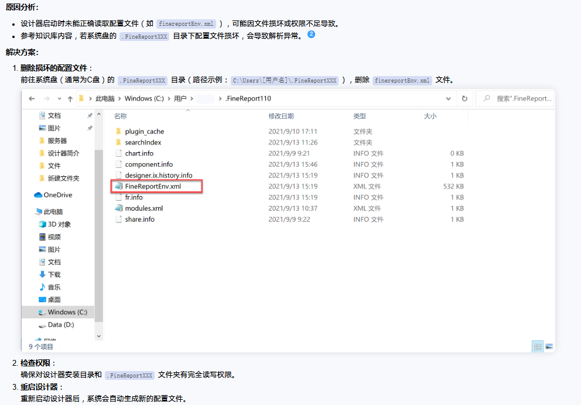Click the 9 个项目 status text

41,347
